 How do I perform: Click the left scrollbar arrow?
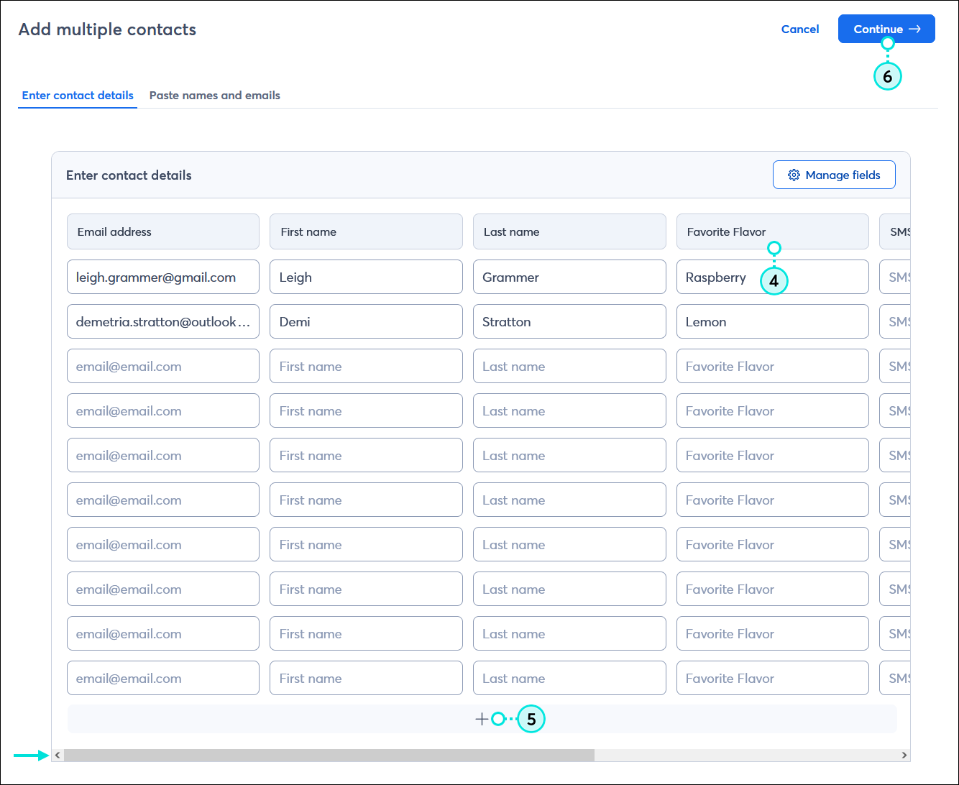tap(58, 755)
